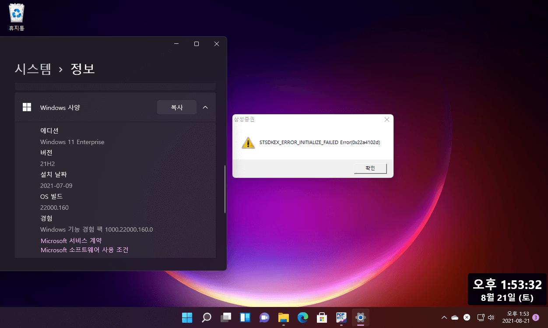Open Microsoft 소프트웨어 사용 조건 link
Viewport: 548px width, 328px height.
pyautogui.click(x=84, y=250)
